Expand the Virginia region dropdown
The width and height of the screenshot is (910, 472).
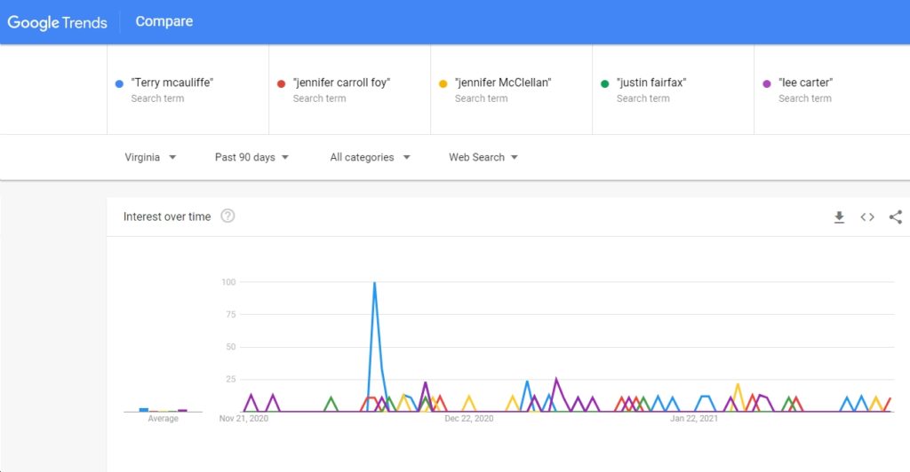tap(150, 158)
